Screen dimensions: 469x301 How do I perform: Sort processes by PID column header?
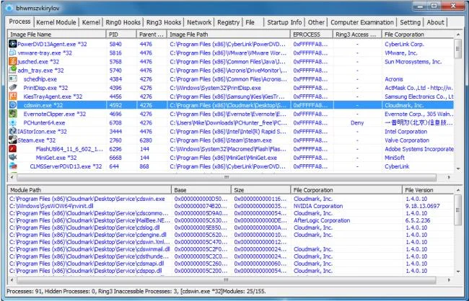pyautogui.click(x=121, y=35)
